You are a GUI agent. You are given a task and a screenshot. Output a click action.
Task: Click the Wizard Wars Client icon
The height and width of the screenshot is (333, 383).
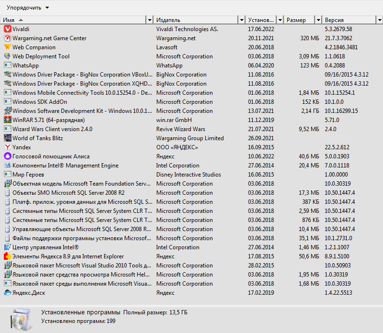8,129
